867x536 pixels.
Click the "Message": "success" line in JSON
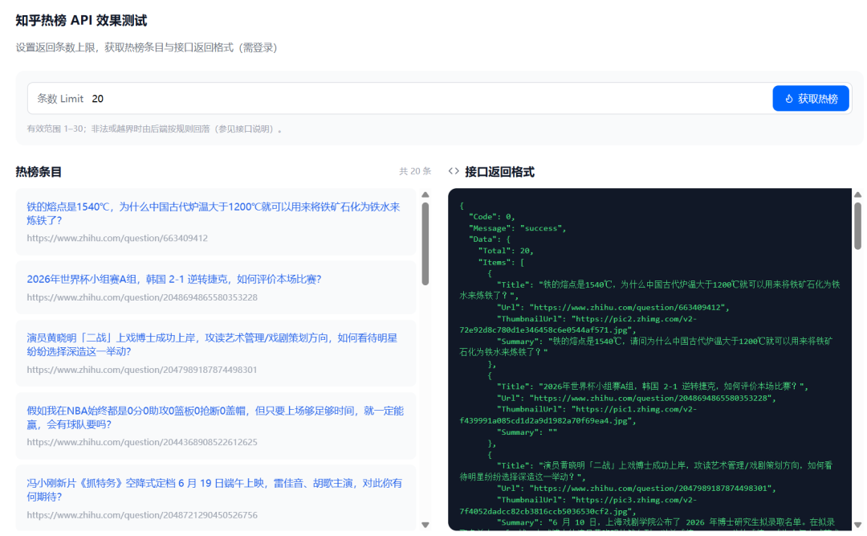coord(518,228)
